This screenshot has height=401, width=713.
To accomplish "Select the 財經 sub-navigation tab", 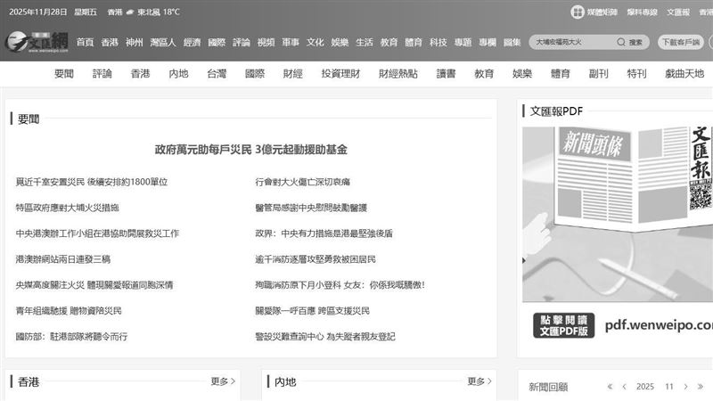I will [x=293, y=74].
